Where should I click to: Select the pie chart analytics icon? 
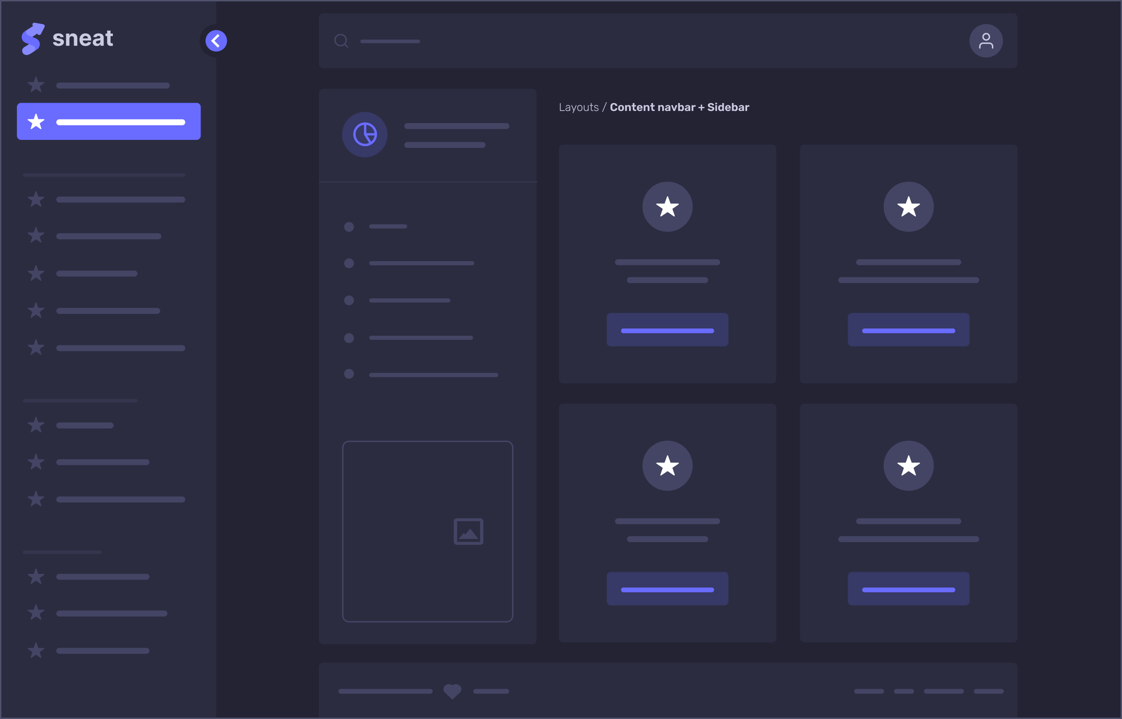click(366, 133)
